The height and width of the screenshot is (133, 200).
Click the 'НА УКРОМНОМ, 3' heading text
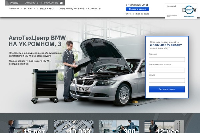[x=35, y=44]
